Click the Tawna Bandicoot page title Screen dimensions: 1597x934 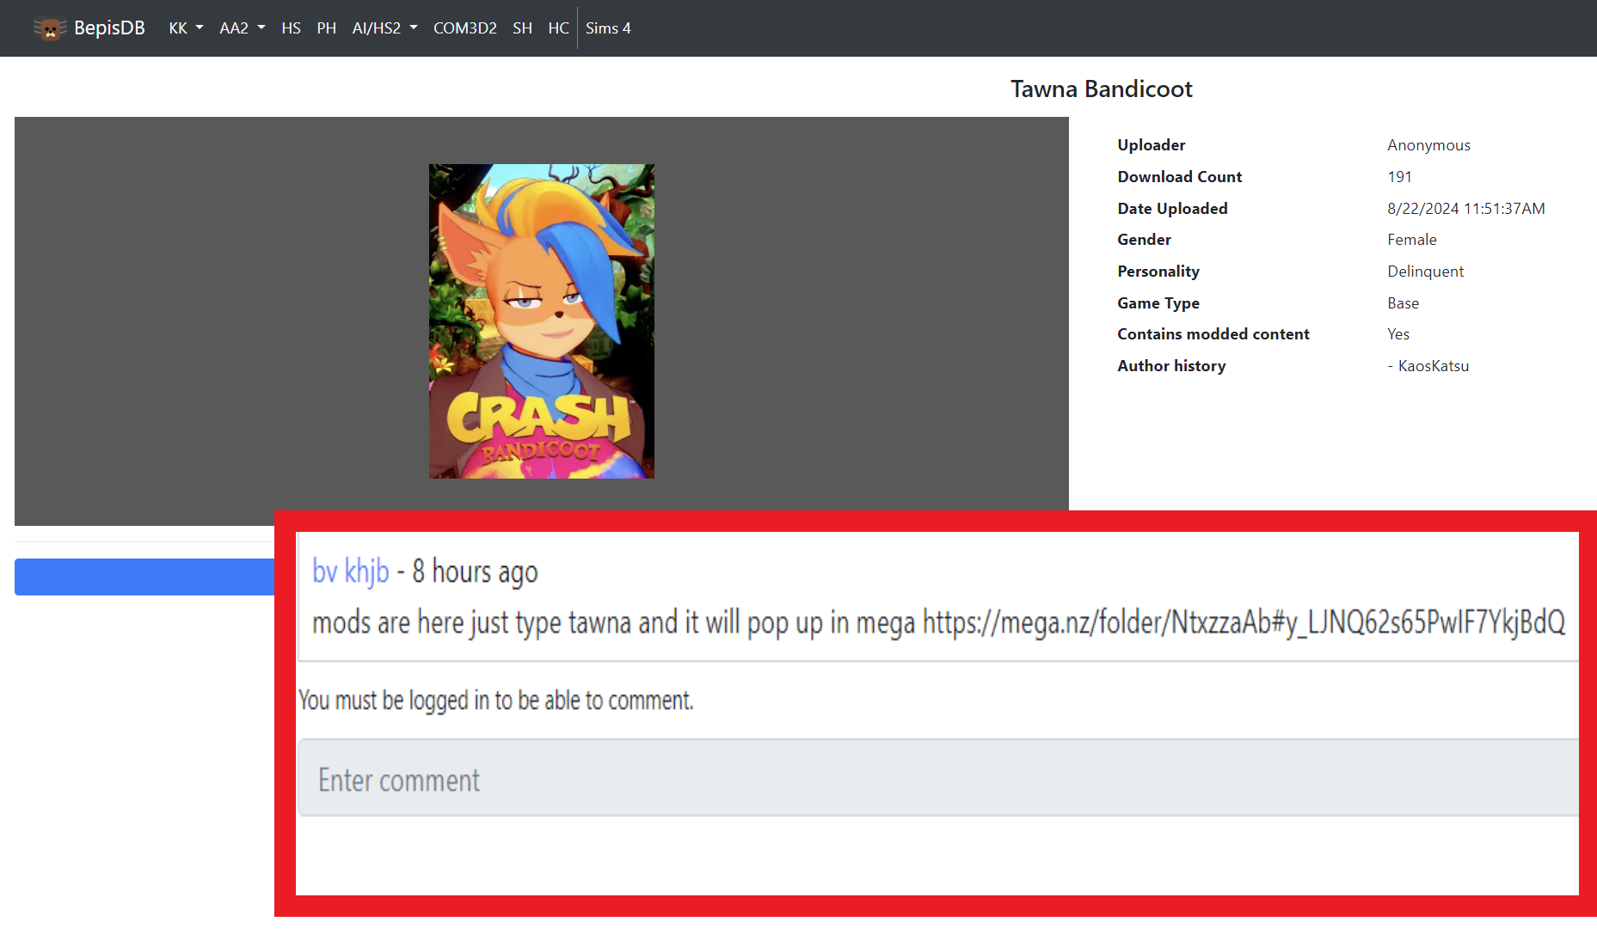(x=1101, y=89)
